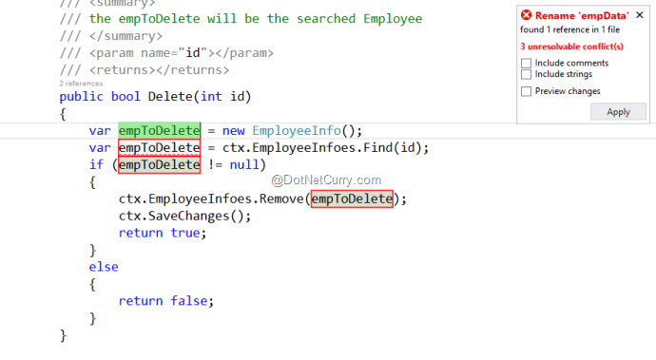
Task: Click the 'found 1 reference in 1 file' text
Action: [569, 29]
